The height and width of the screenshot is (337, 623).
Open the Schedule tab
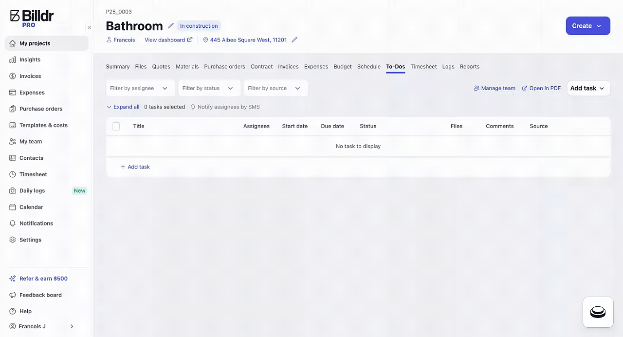(x=369, y=67)
